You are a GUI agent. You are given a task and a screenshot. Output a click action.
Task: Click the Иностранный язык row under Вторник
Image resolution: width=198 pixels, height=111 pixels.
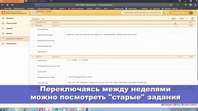[113, 35]
